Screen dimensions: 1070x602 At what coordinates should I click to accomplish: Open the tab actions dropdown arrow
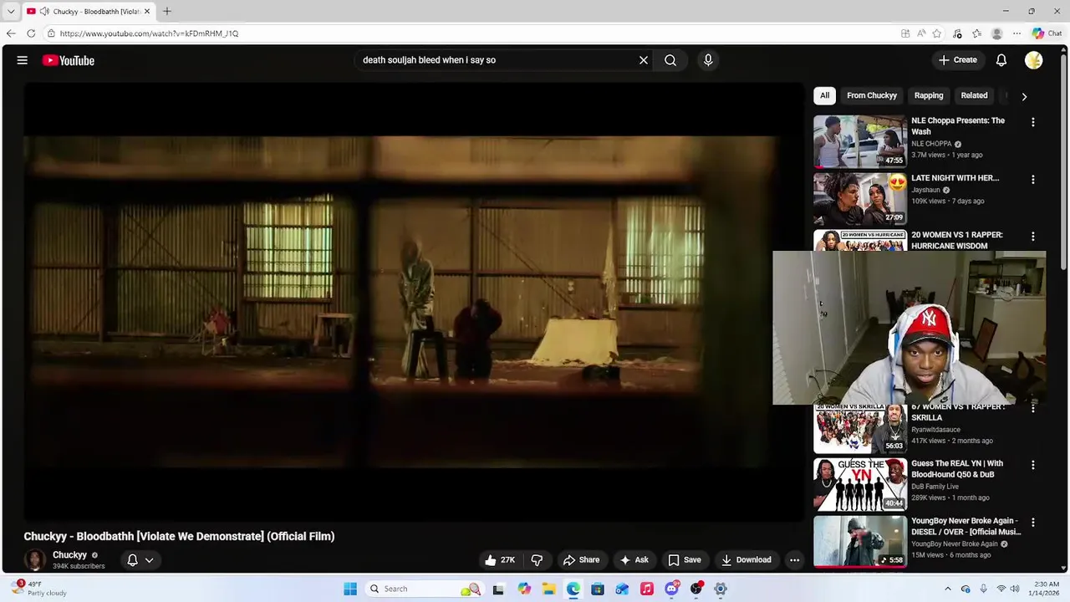click(11, 11)
